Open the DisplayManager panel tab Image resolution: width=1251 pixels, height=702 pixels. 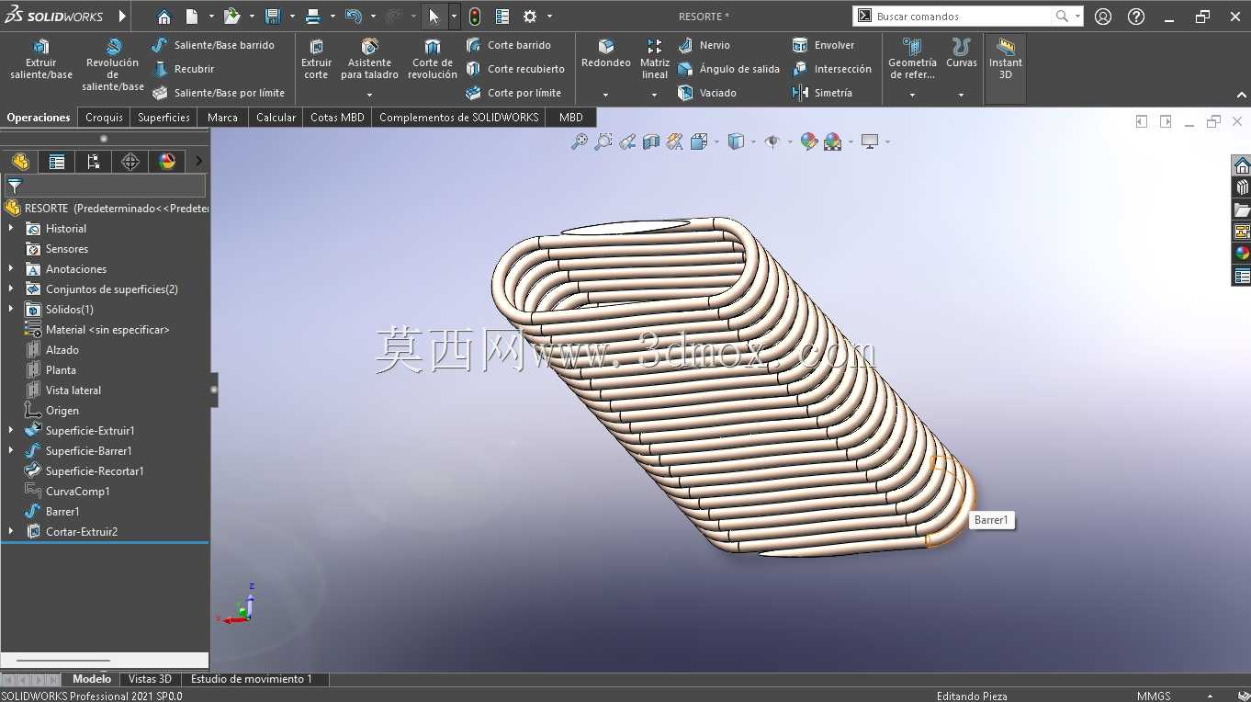(166, 162)
